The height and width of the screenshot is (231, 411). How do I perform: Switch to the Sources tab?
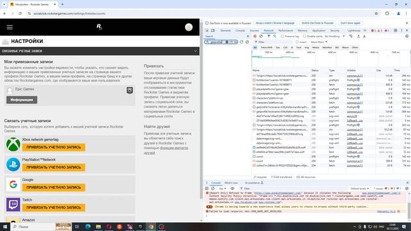[254, 31]
